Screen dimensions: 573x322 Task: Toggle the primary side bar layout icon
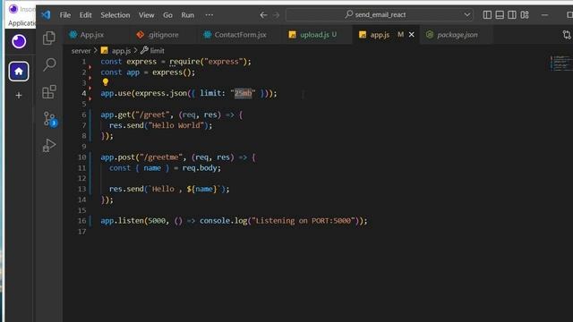point(487,14)
